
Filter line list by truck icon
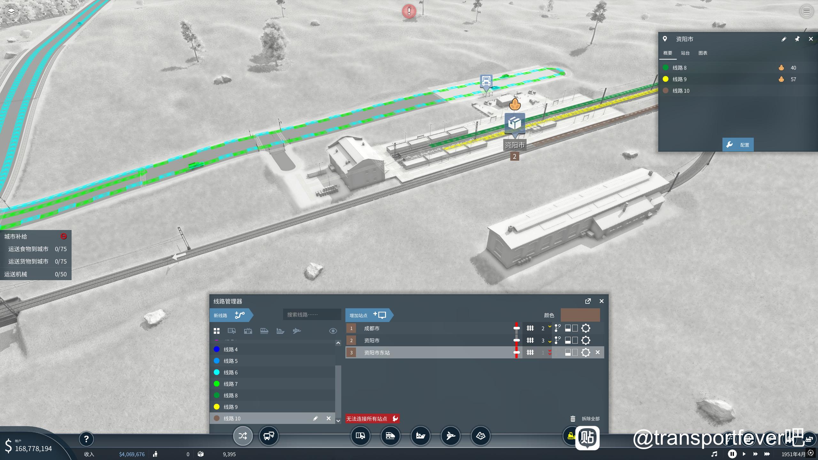coord(232,331)
